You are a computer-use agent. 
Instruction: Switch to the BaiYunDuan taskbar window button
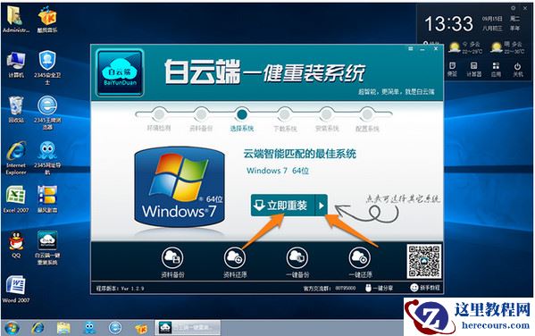[x=188, y=327]
